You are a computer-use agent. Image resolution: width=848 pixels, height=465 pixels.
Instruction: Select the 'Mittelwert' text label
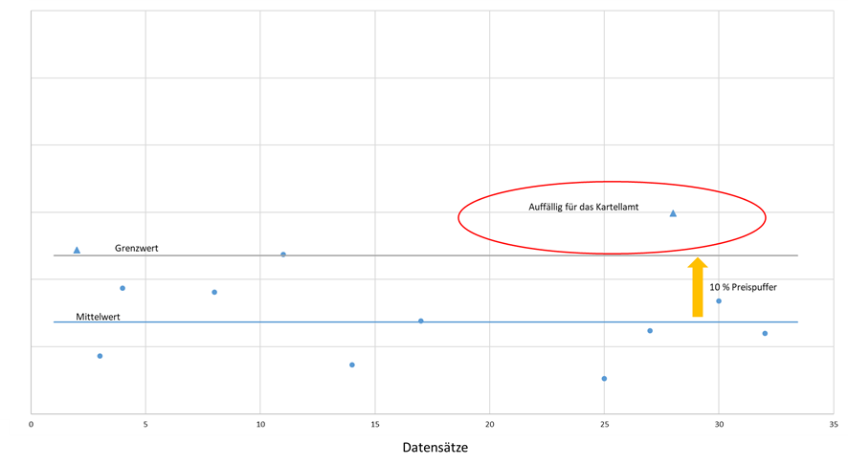tap(98, 317)
